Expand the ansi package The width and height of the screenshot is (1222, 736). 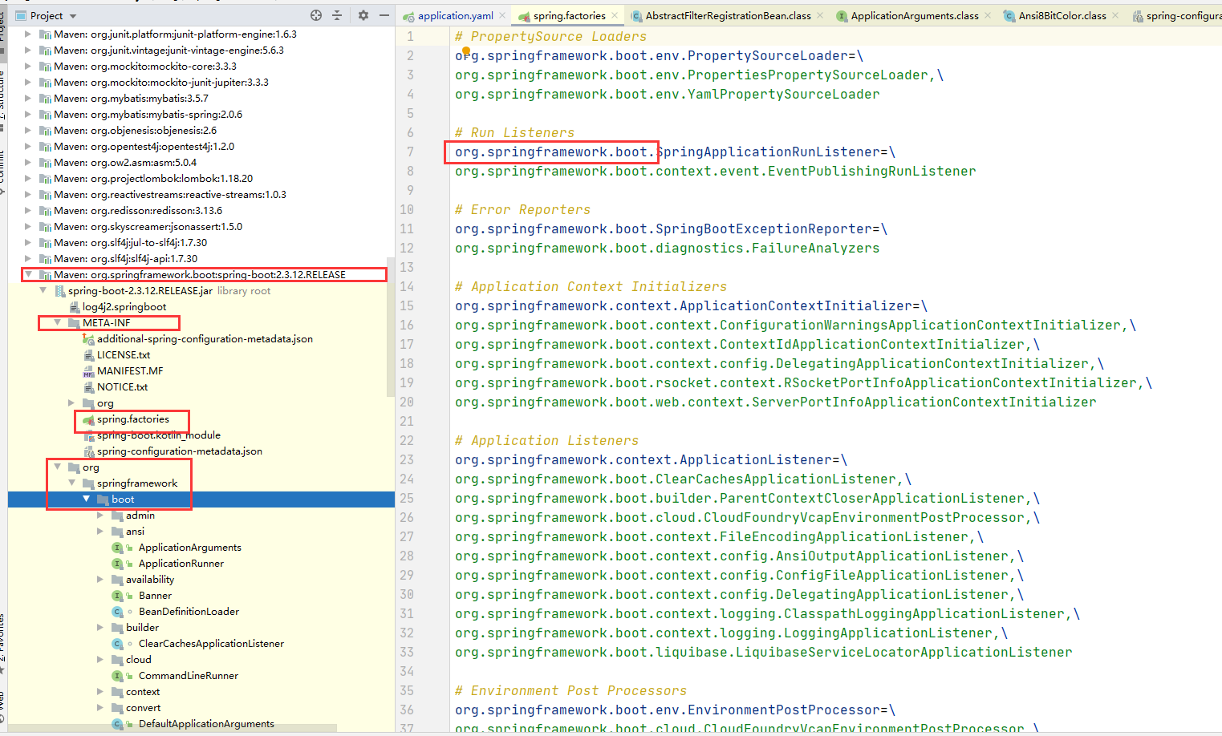(x=100, y=531)
